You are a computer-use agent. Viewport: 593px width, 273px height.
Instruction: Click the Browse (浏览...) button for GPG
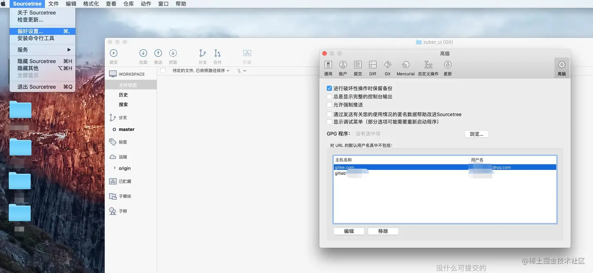(x=477, y=134)
